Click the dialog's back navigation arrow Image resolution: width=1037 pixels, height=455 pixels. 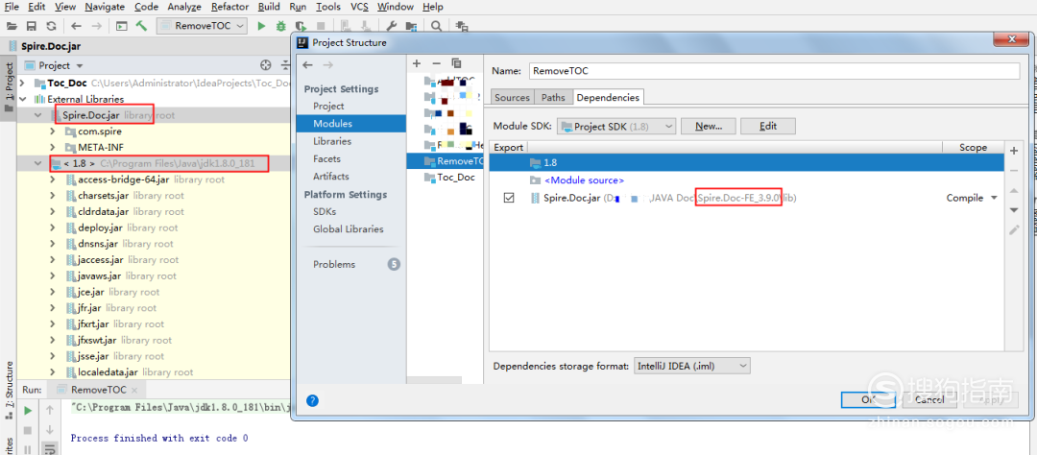coord(307,65)
